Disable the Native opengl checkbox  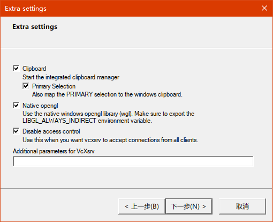[x=16, y=105]
